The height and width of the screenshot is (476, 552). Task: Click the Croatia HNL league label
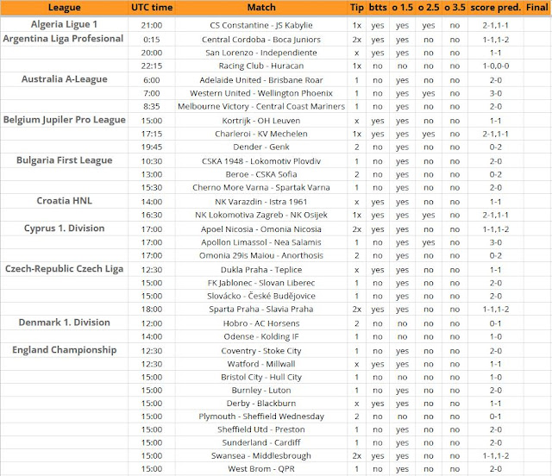tap(65, 201)
